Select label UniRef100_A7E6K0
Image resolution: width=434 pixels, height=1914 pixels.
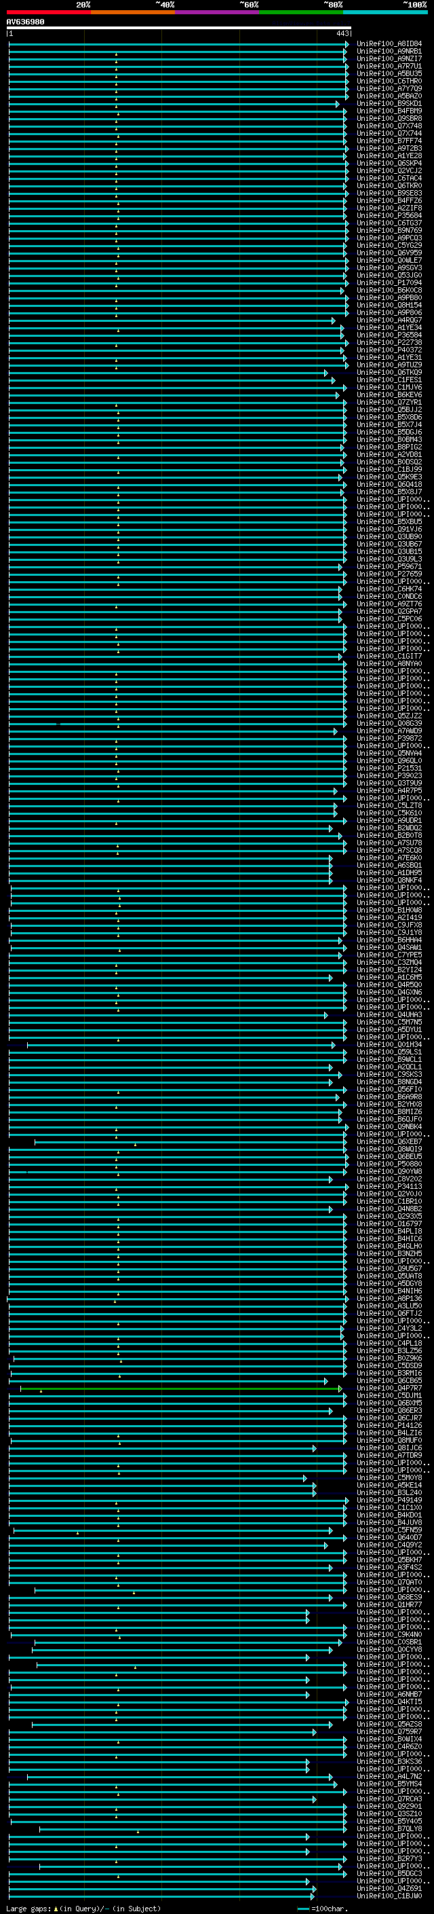coord(389,858)
